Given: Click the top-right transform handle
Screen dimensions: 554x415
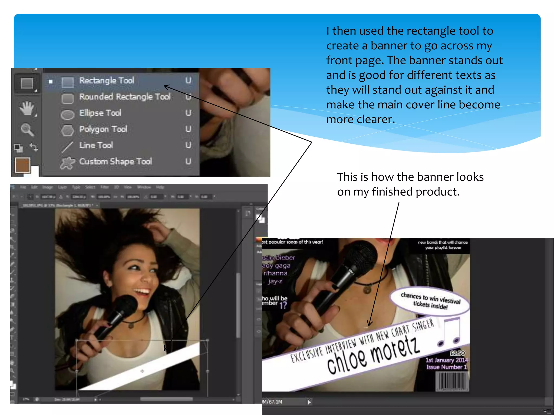Looking at the screenshot, I should click(x=207, y=340).
